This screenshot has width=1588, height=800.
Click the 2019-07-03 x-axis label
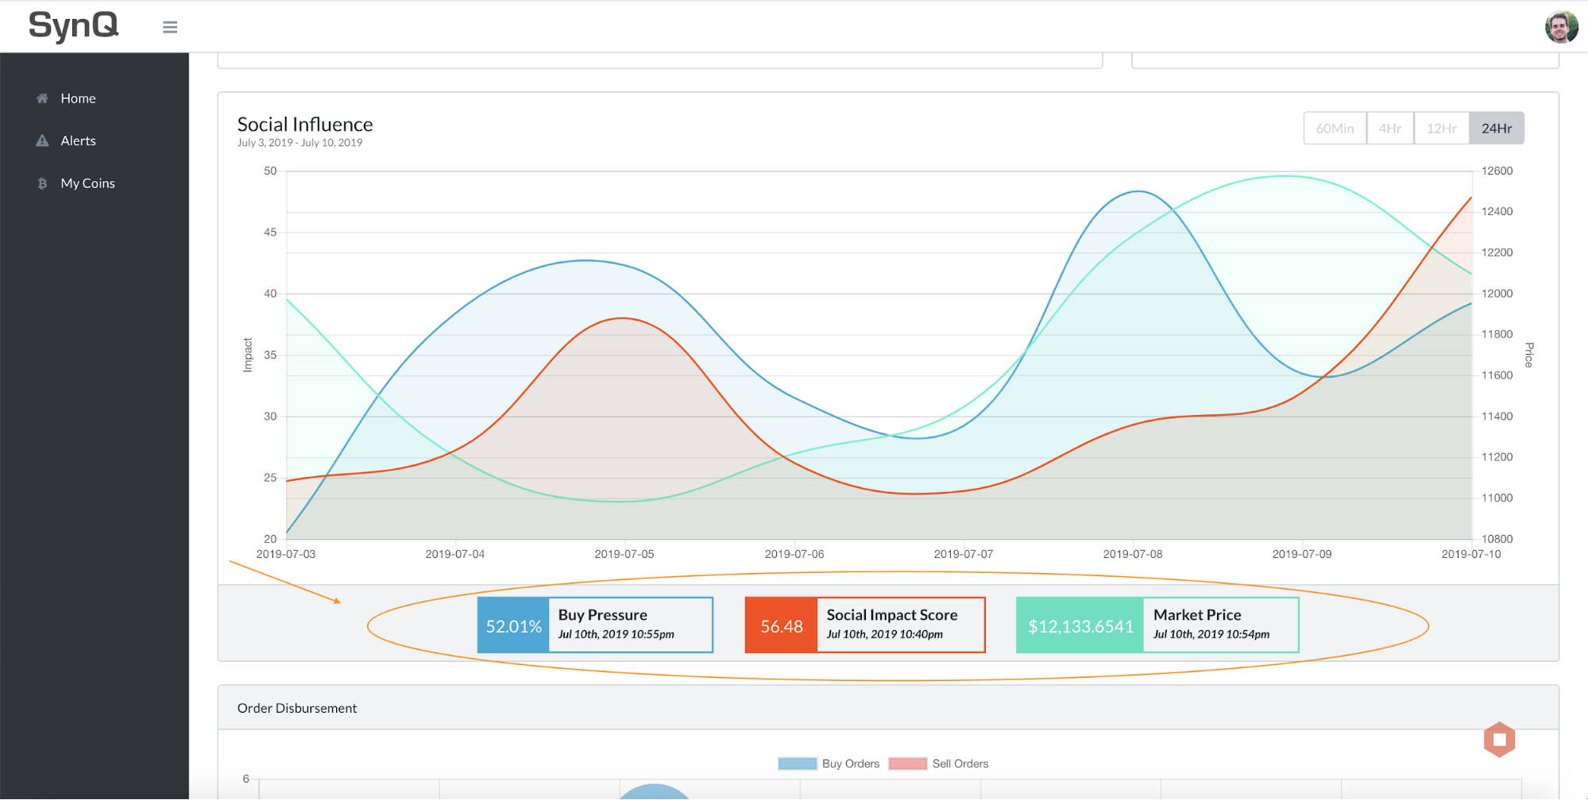point(286,554)
